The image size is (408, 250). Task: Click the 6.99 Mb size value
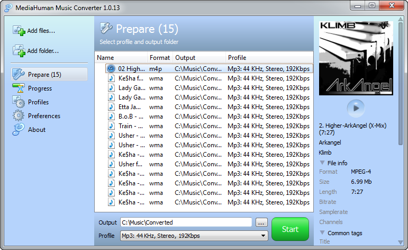[361, 182]
